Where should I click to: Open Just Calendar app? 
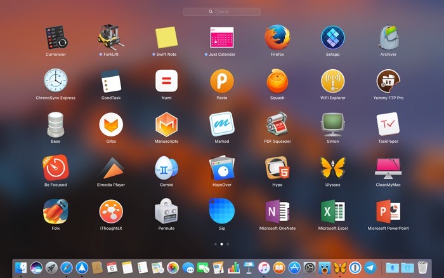222,37
